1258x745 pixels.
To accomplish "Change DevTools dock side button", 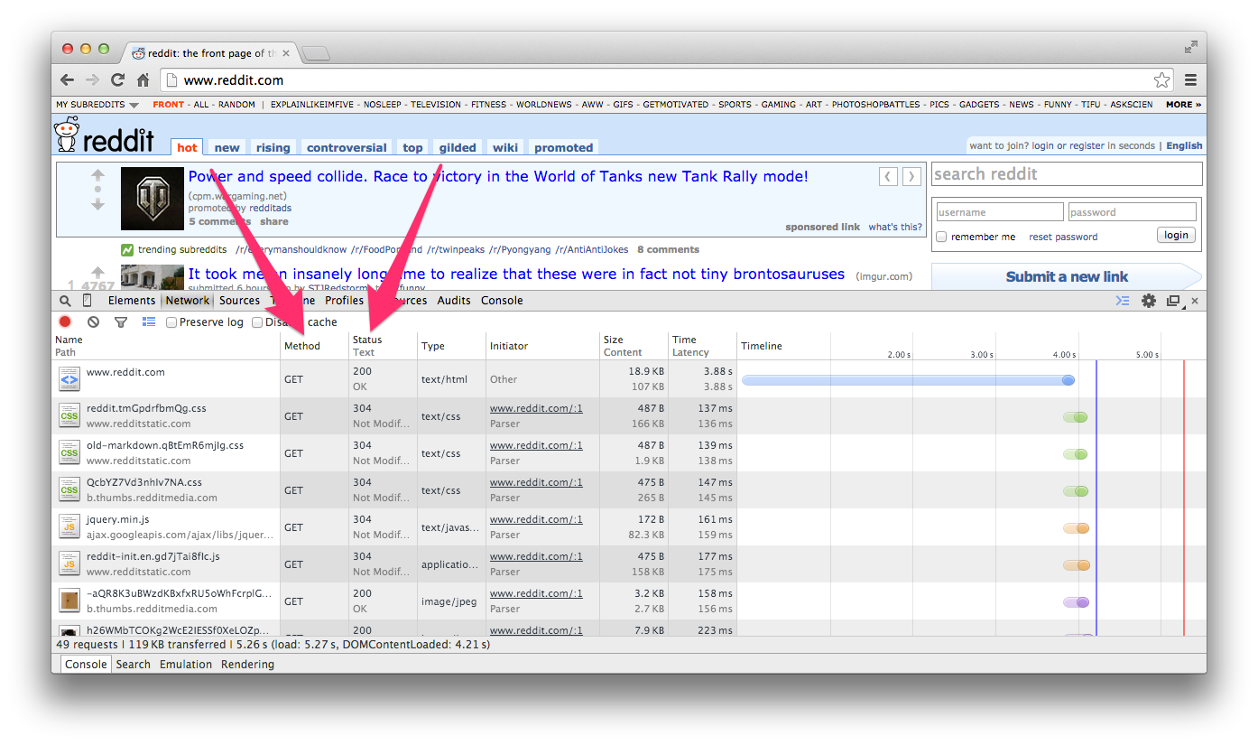I will click(x=1173, y=301).
